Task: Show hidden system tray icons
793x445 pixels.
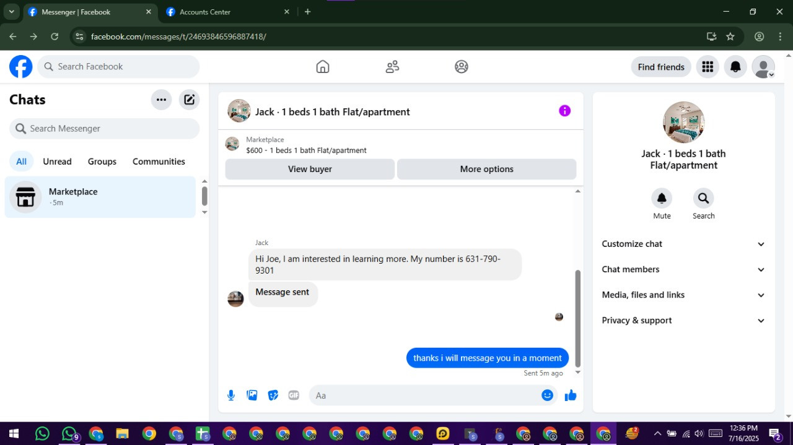Action: pos(657,433)
